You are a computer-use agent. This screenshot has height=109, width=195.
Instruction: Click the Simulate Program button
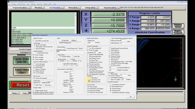coord(20,49)
